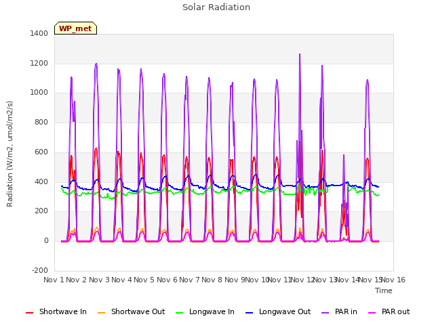Click the 1400 y-axis tick label

coord(39,33)
